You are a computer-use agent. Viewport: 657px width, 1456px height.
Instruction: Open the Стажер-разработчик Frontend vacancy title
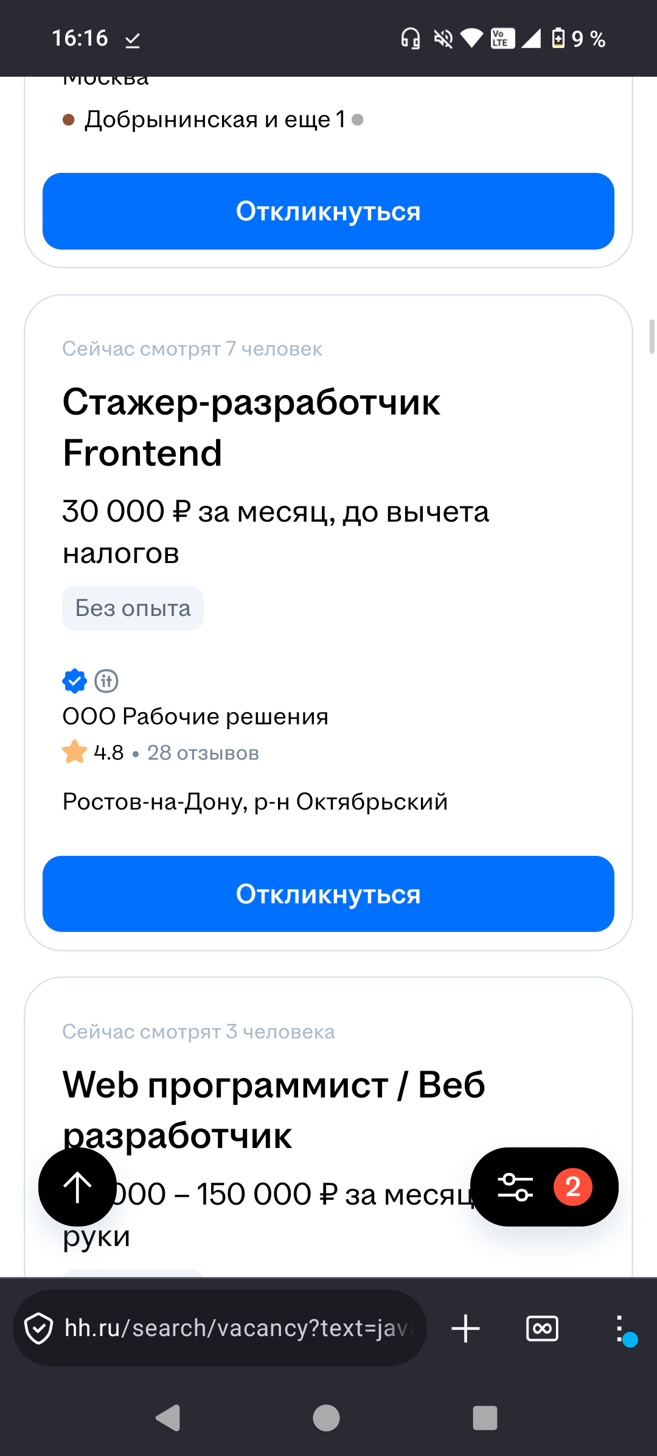251,427
